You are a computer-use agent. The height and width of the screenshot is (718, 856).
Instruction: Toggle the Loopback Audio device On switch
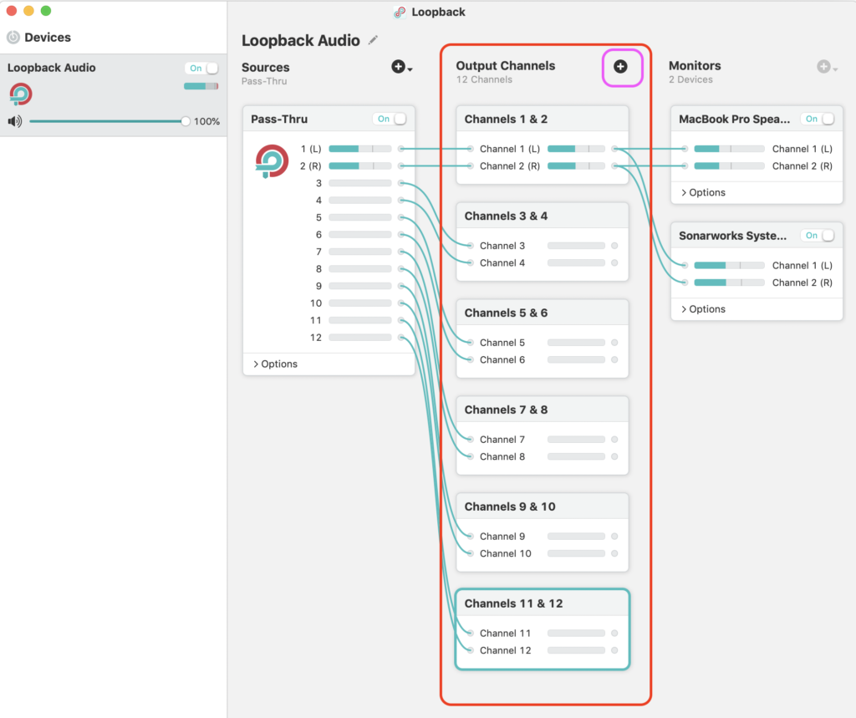pyautogui.click(x=202, y=69)
